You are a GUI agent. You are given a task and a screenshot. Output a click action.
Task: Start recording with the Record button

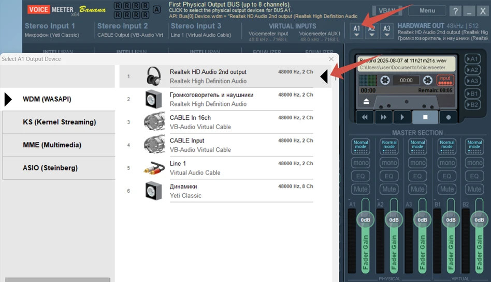(x=448, y=117)
